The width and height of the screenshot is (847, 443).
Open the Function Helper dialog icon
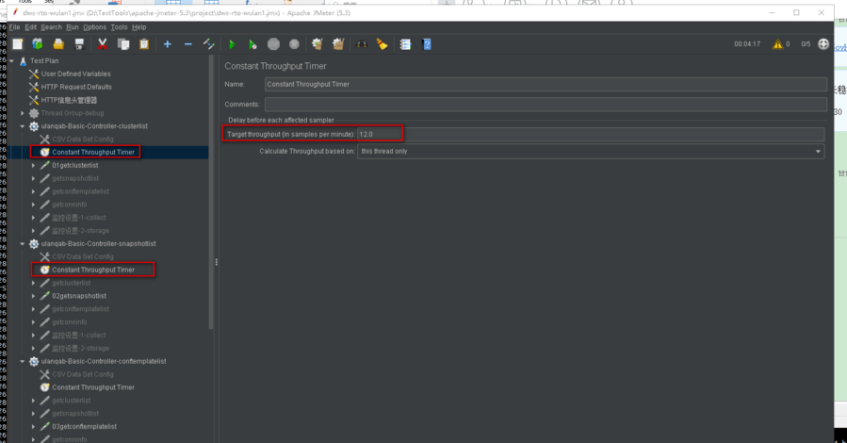pyautogui.click(x=405, y=44)
